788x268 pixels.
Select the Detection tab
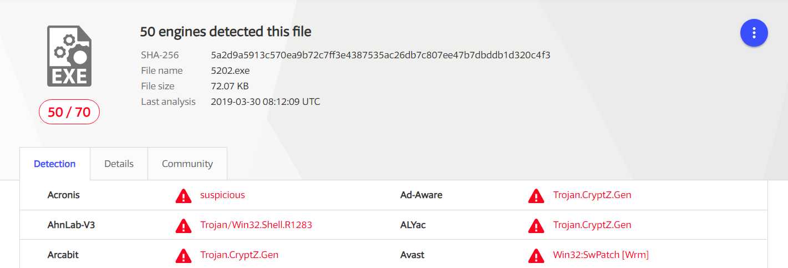coord(55,164)
